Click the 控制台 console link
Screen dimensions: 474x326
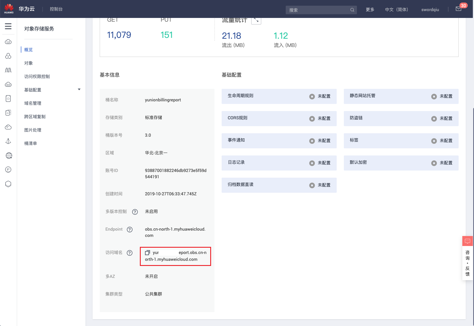click(56, 9)
